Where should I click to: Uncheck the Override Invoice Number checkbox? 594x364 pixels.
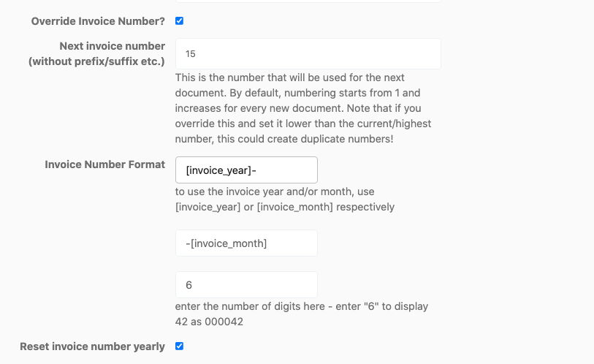179,21
